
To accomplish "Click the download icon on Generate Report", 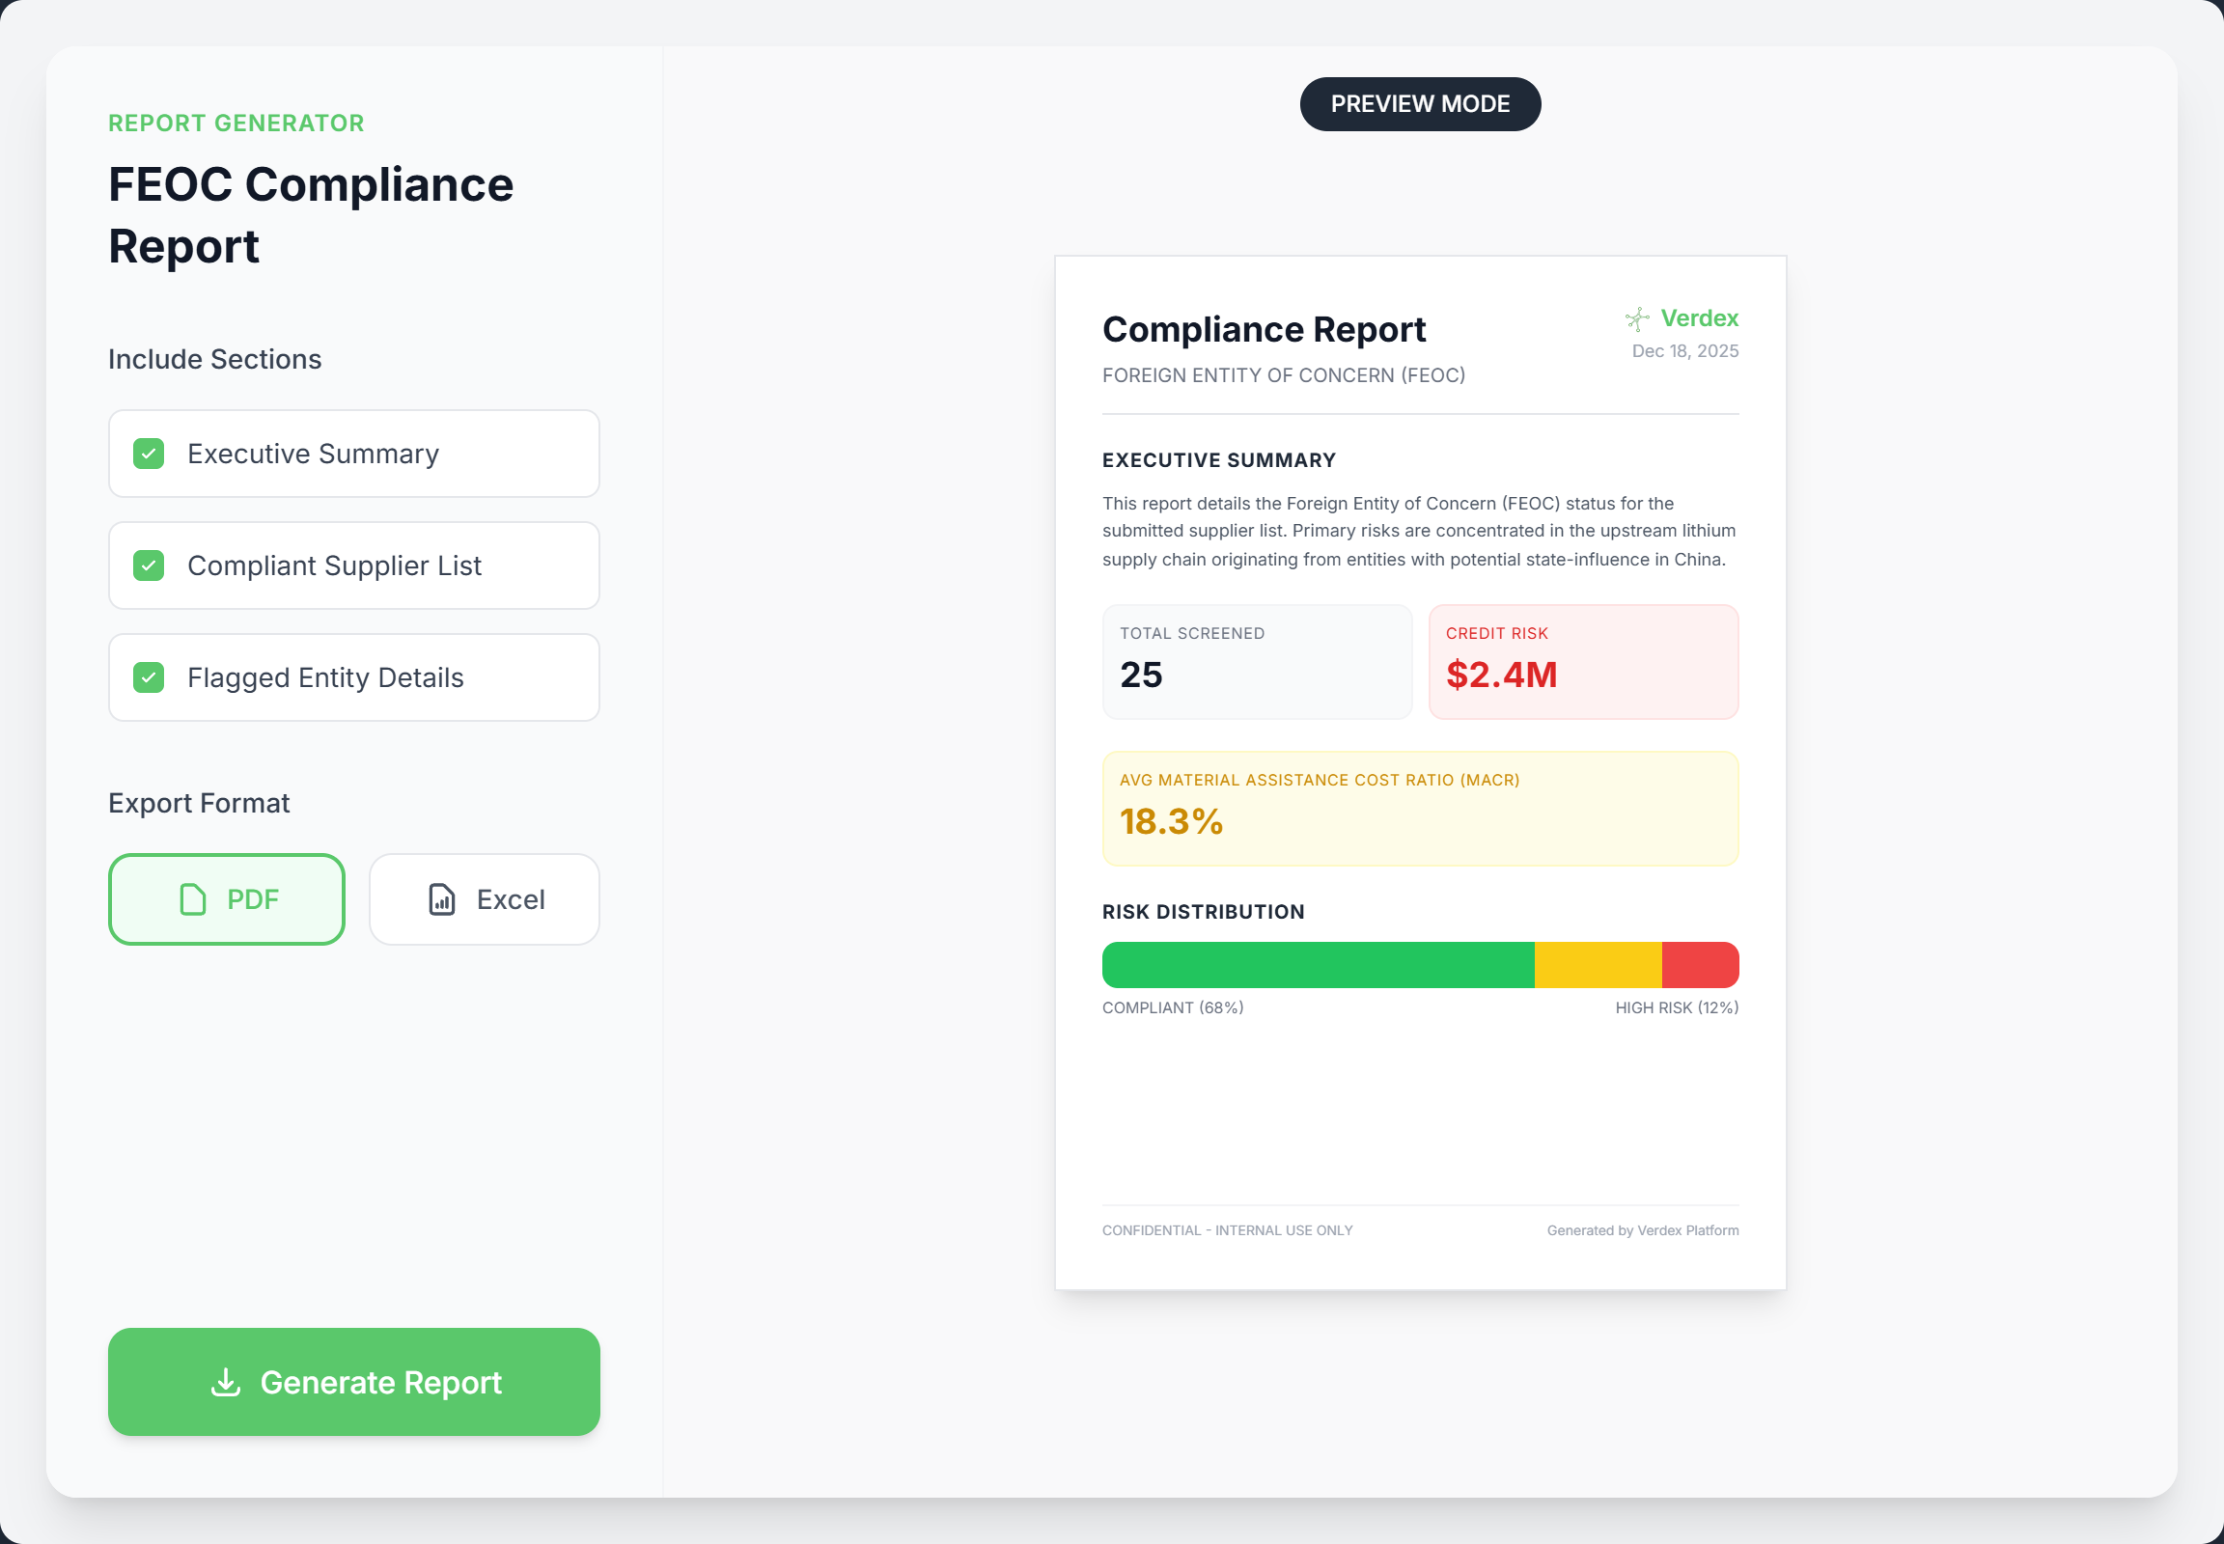I will (227, 1382).
